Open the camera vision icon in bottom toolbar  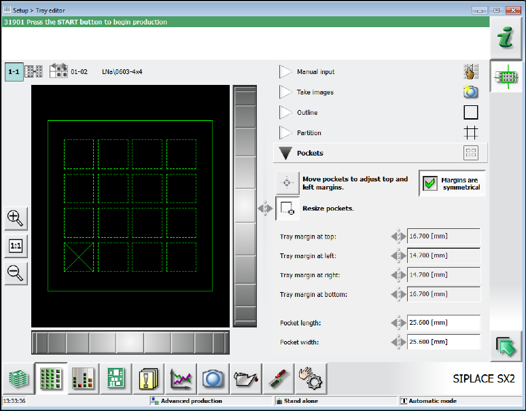point(210,378)
